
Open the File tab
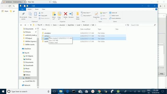pos(22,9)
